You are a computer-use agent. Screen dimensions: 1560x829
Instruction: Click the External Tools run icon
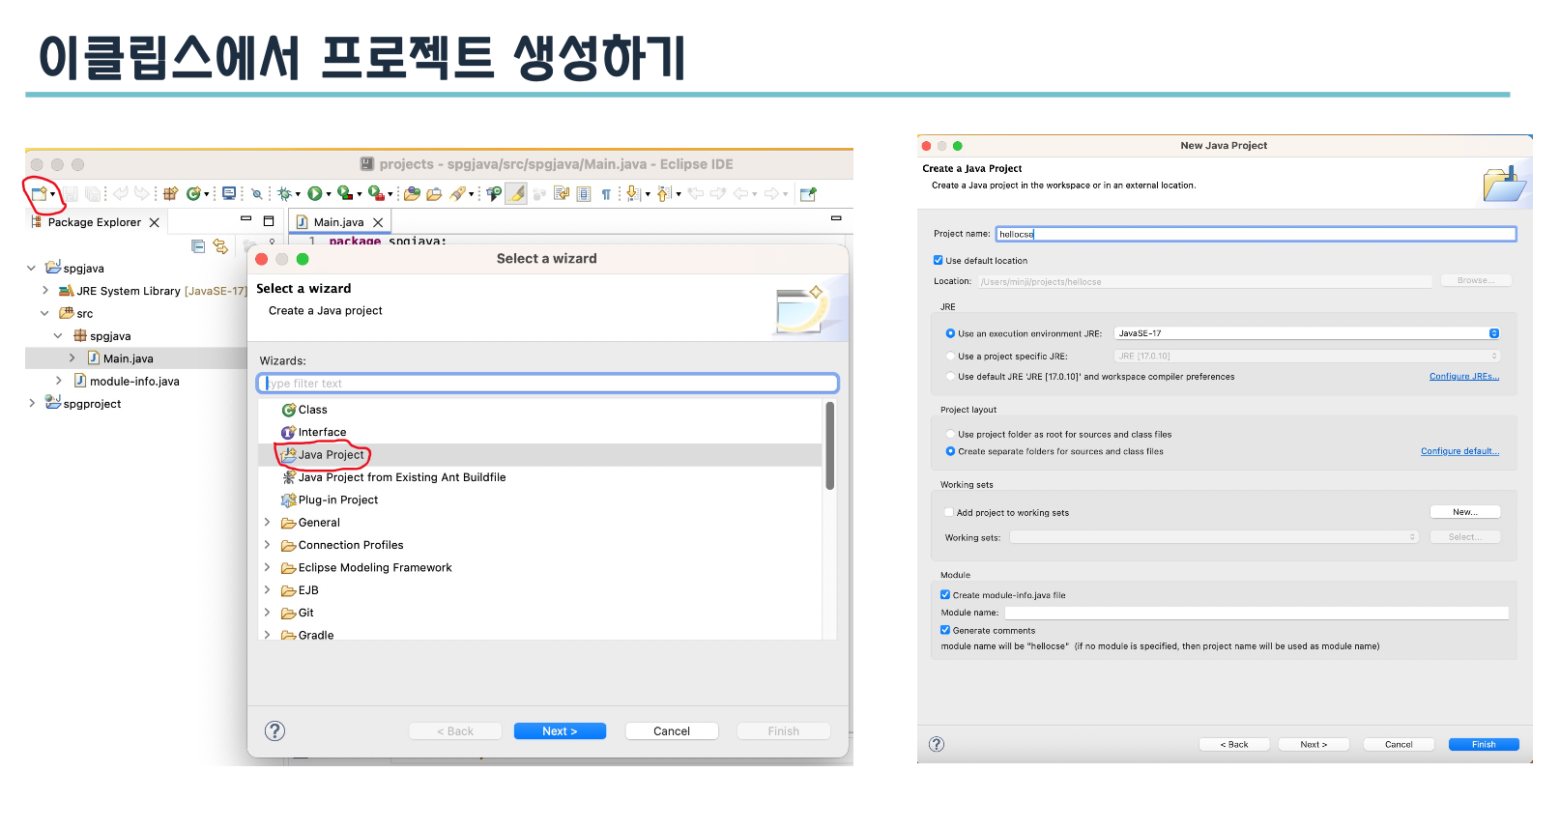(376, 193)
